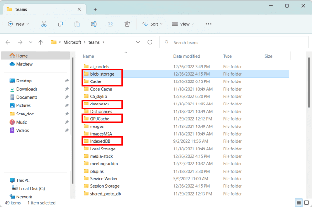Screen dimensions: 312x207
Task: Switch to large thumbnails view icon
Action: (x=306, y=203)
